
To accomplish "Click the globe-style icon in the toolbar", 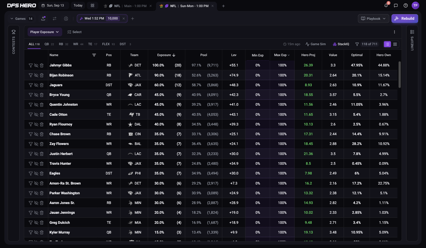I will click(66, 18).
